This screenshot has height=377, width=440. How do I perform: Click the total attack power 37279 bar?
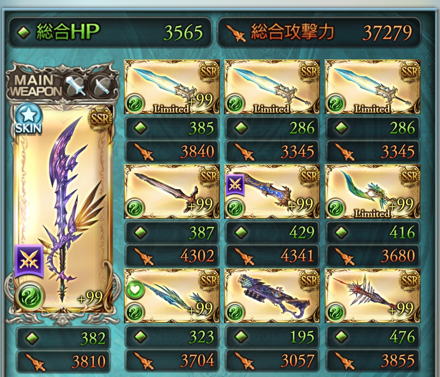(x=319, y=32)
